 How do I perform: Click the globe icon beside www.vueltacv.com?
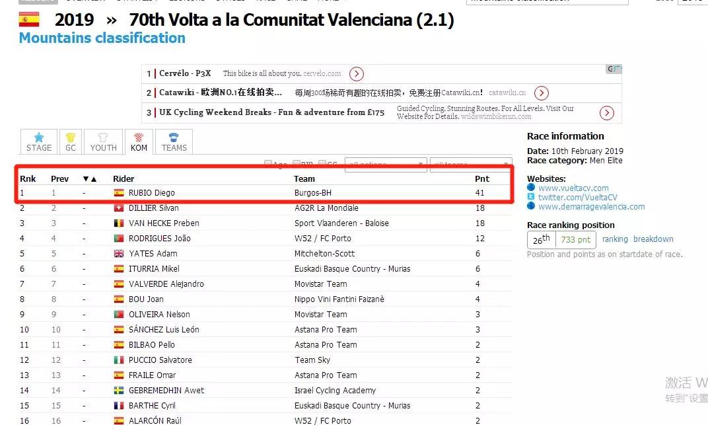[x=531, y=188]
